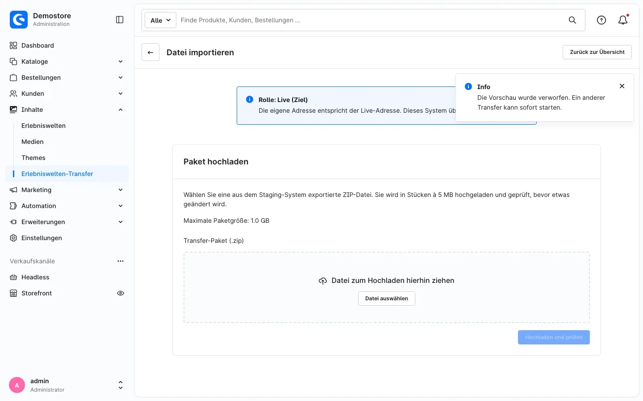Click the Einstellungen gear icon
This screenshot has width=643, height=401.
click(13, 238)
